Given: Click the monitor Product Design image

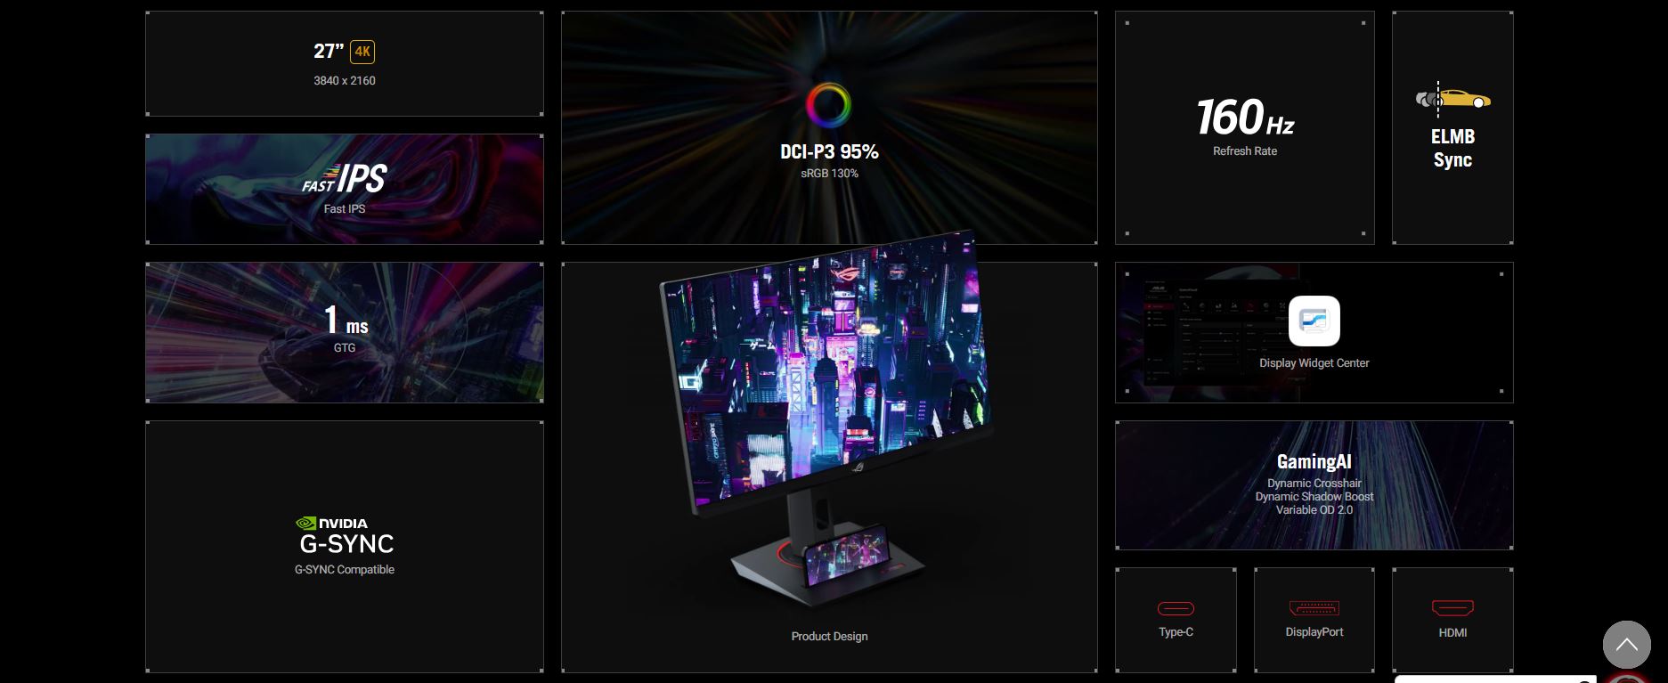Looking at the screenshot, I should (829, 419).
